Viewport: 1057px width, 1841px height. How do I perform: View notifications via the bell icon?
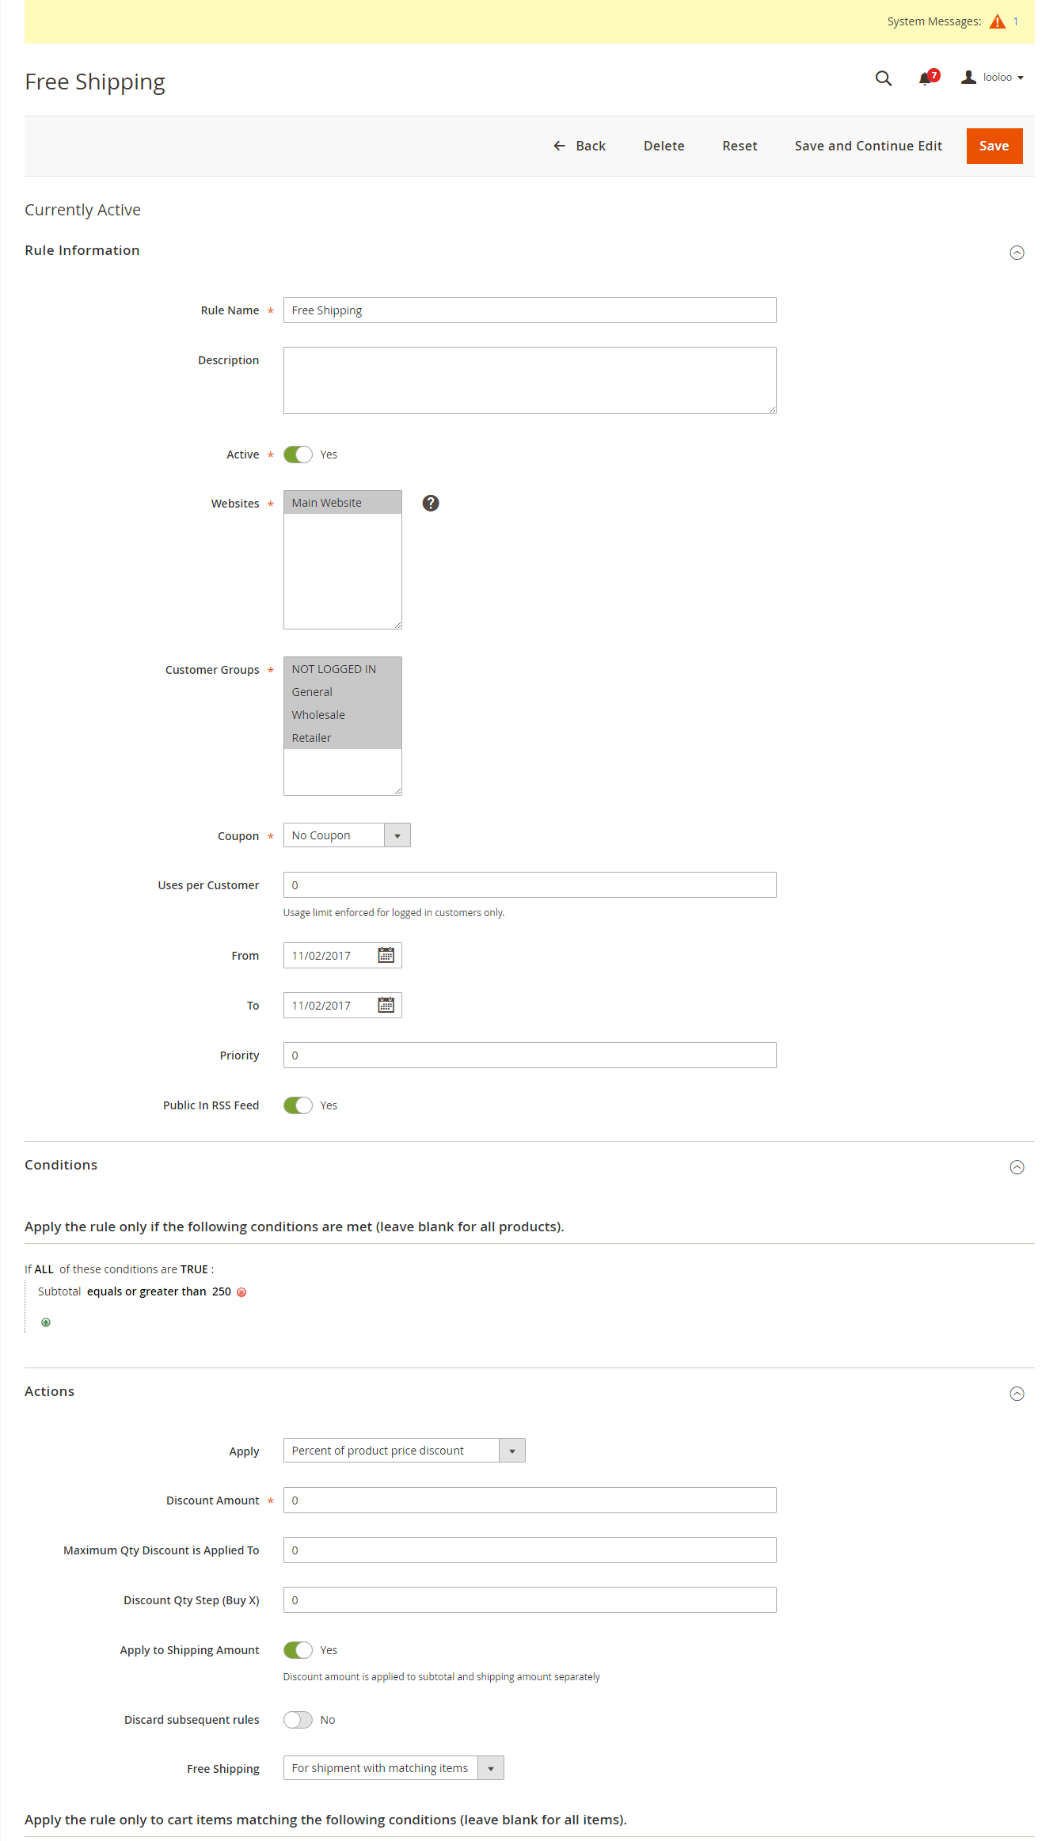[924, 78]
